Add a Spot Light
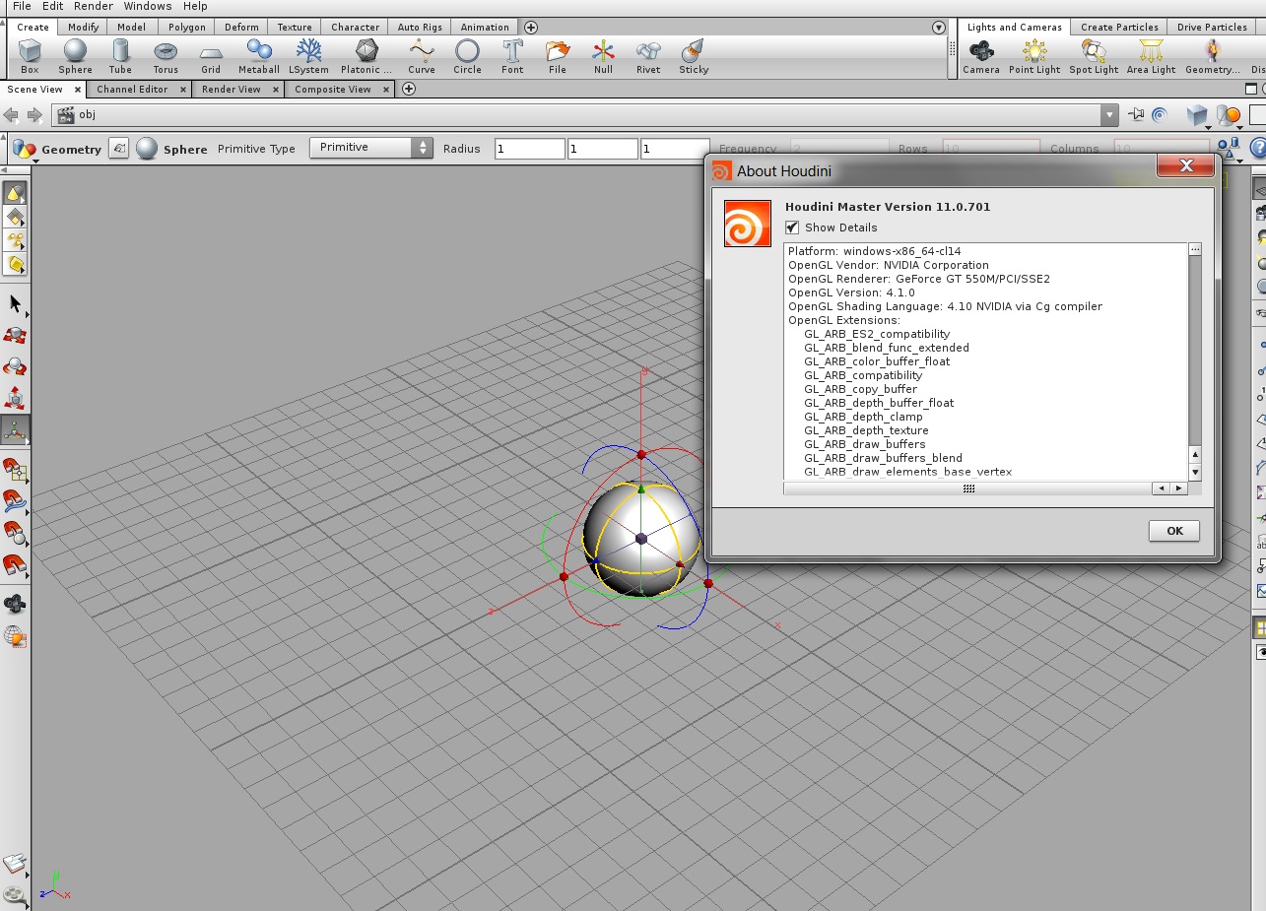The image size is (1266, 911). click(1094, 56)
